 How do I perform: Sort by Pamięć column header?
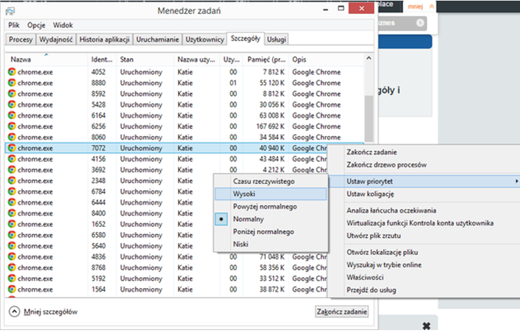(x=265, y=59)
